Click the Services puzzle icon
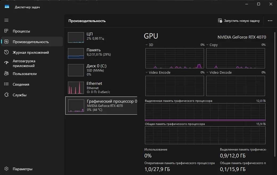The height and width of the screenshot is (175, 277). click(6, 95)
